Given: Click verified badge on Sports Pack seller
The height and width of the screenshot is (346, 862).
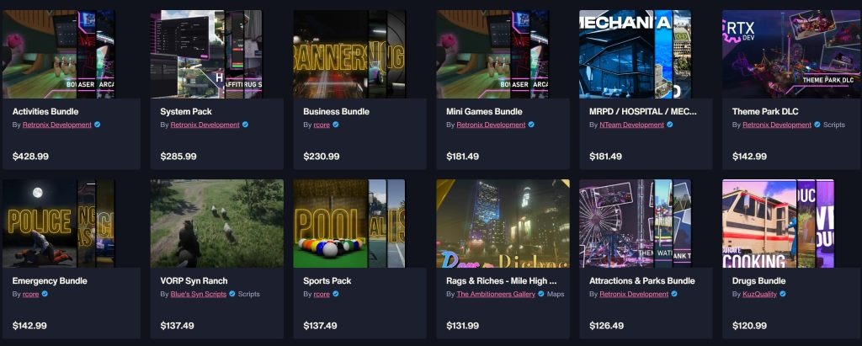Looking at the screenshot, I should (335, 295).
